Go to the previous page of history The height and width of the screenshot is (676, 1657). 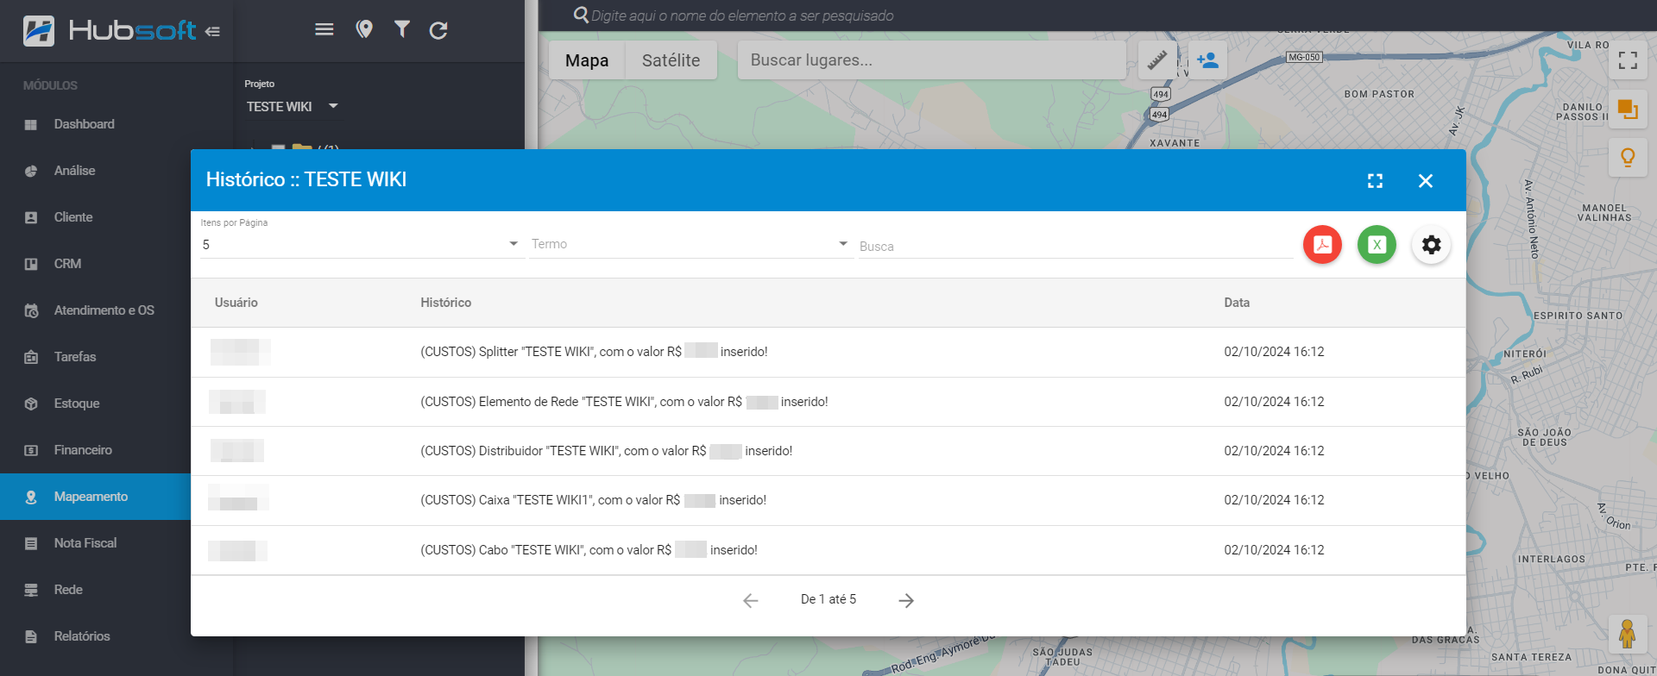click(x=751, y=600)
